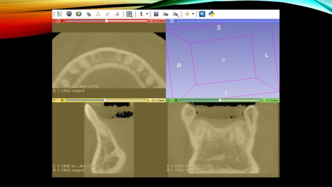Viewport: 332px width, 187px height.
Task: Pin the green slice view controller
Action: point(168,100)
